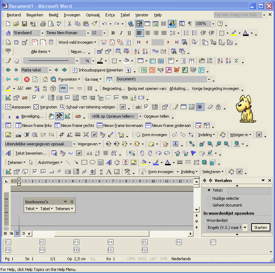Click the Undo arrow icon
The image size is (275, 273).
(105, 24)
